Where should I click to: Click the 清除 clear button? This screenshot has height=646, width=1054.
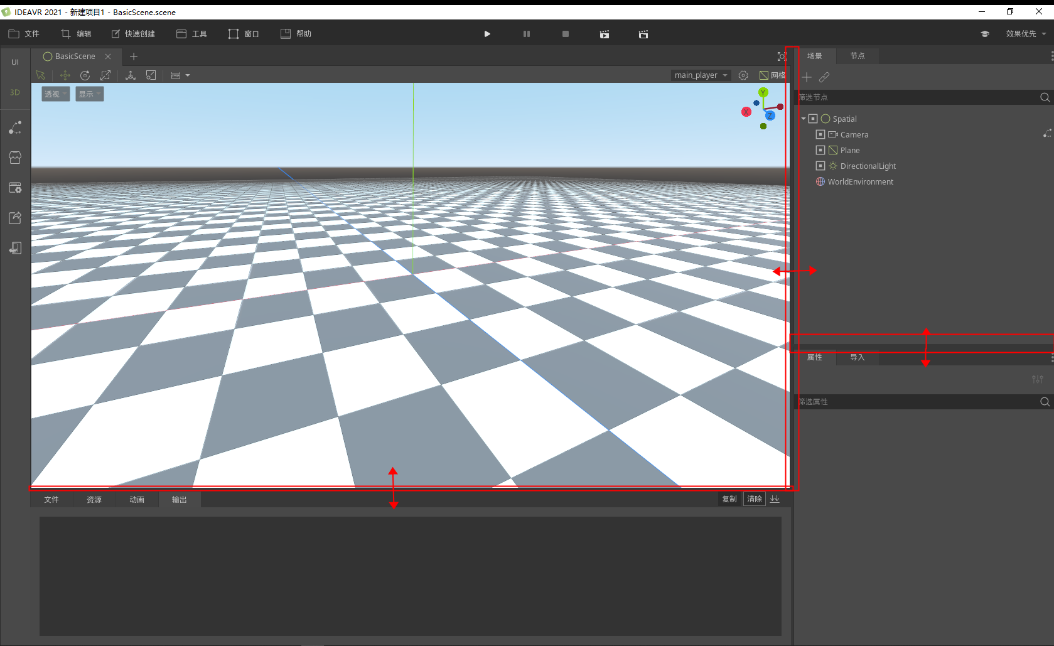(755, 499)
